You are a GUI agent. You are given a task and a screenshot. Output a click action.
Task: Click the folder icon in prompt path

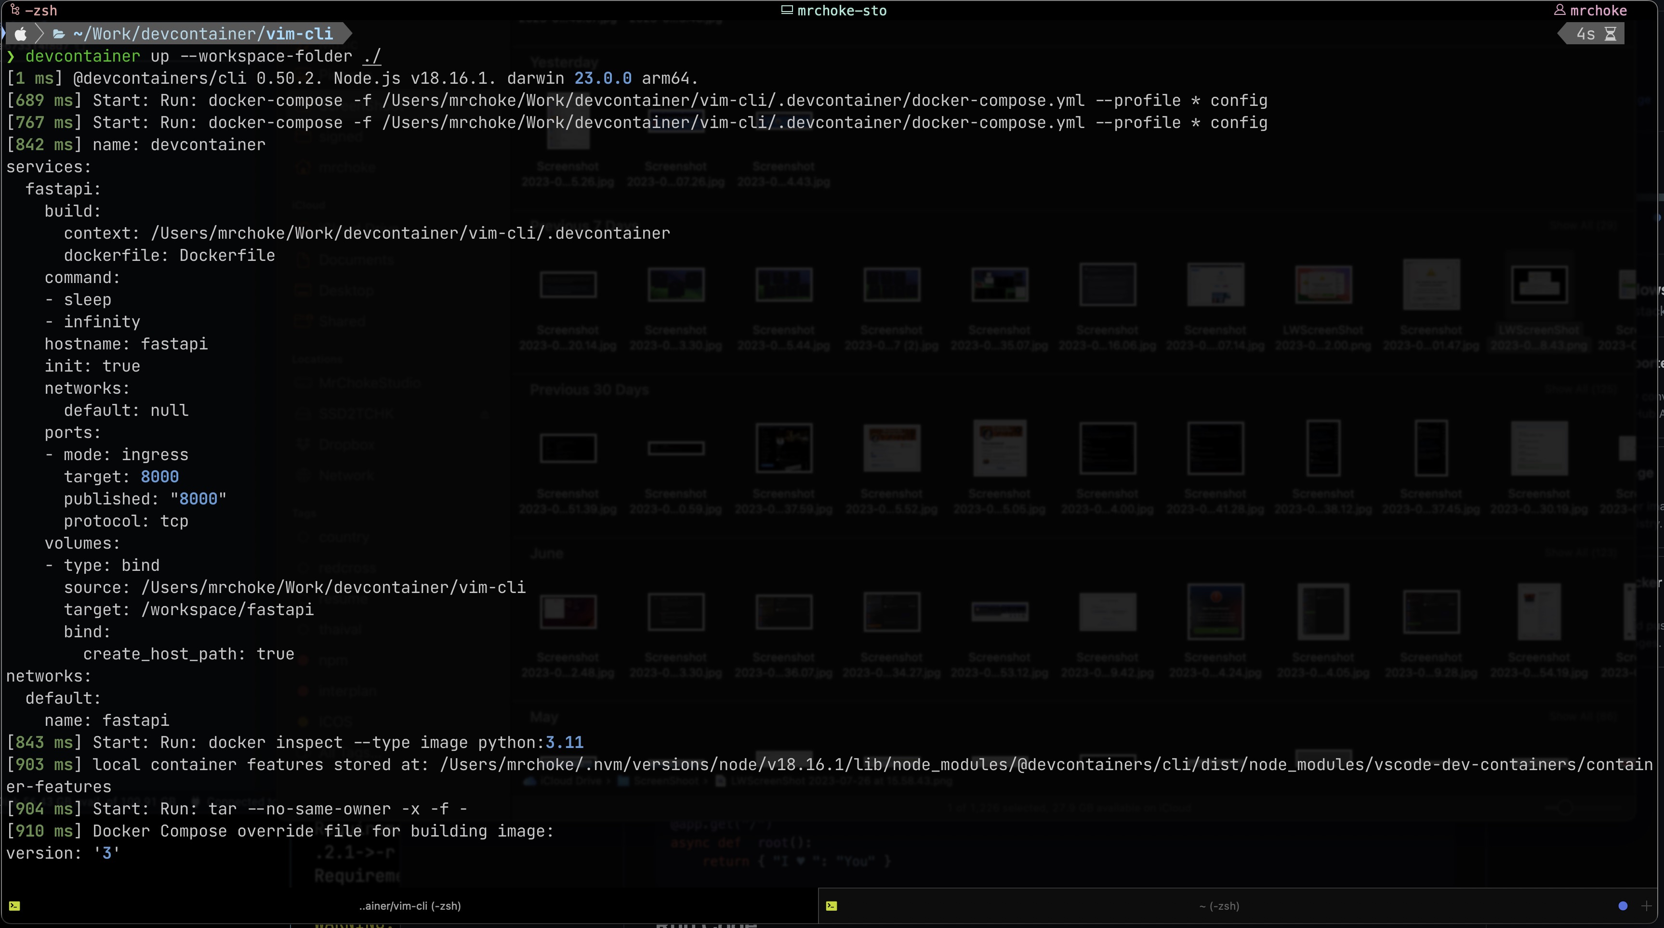(59, 34)
